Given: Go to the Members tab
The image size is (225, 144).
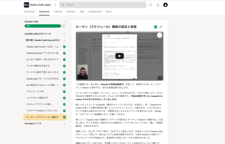Looking at the screenshot, I should point(71,12).
